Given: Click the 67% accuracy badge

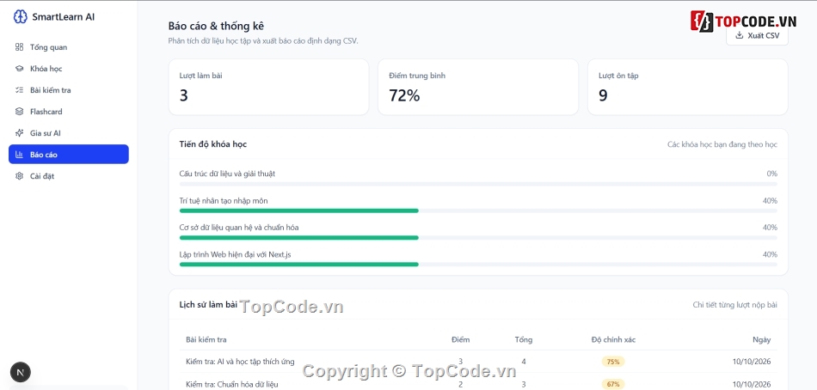Looking at the screenshot, I should pos(612,384).
